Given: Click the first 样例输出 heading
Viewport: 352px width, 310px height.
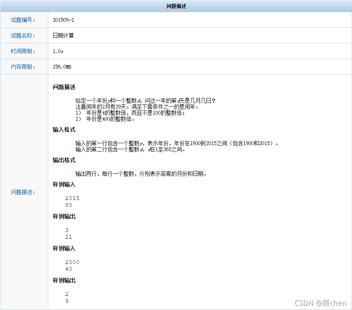Looking at the screenshot, I should coord(64,217).
